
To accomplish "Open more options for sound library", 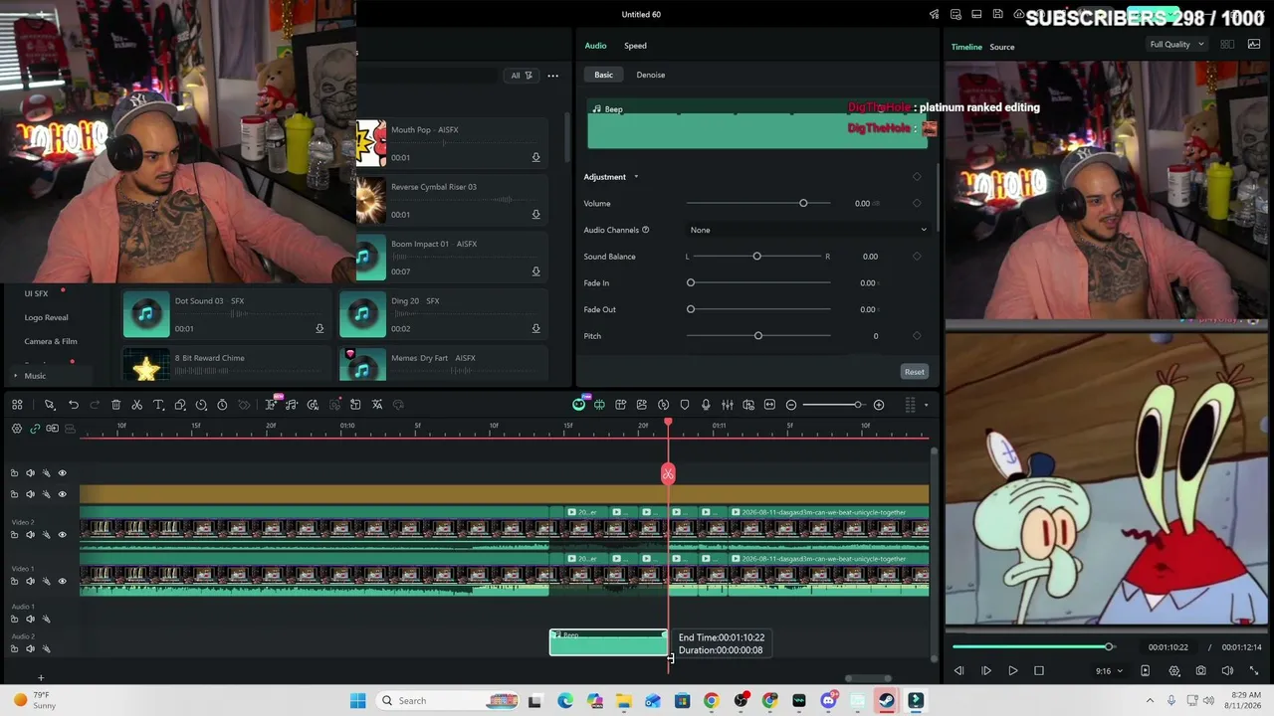I will point(552,76).
